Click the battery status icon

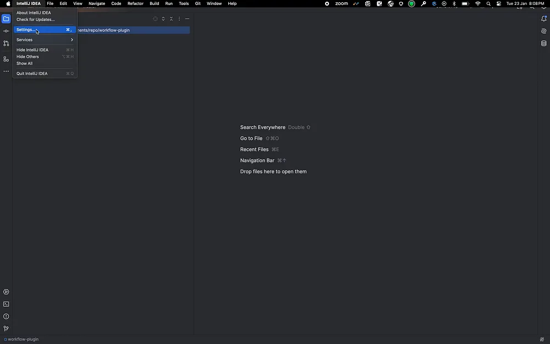point(465,3)
